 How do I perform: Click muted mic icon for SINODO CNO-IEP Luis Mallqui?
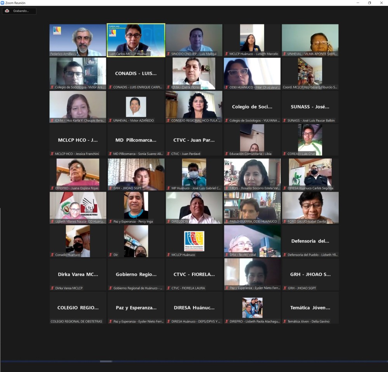coord(168,54)
